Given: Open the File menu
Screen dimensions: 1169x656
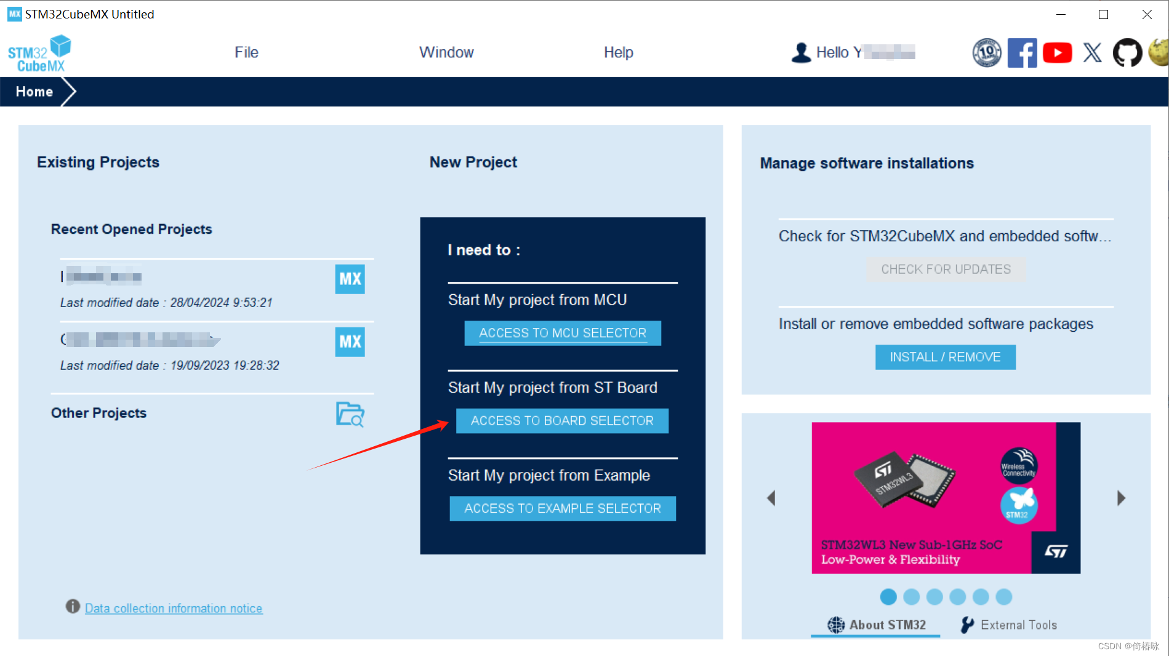Looking at the screenshot, I should (246, 52).
